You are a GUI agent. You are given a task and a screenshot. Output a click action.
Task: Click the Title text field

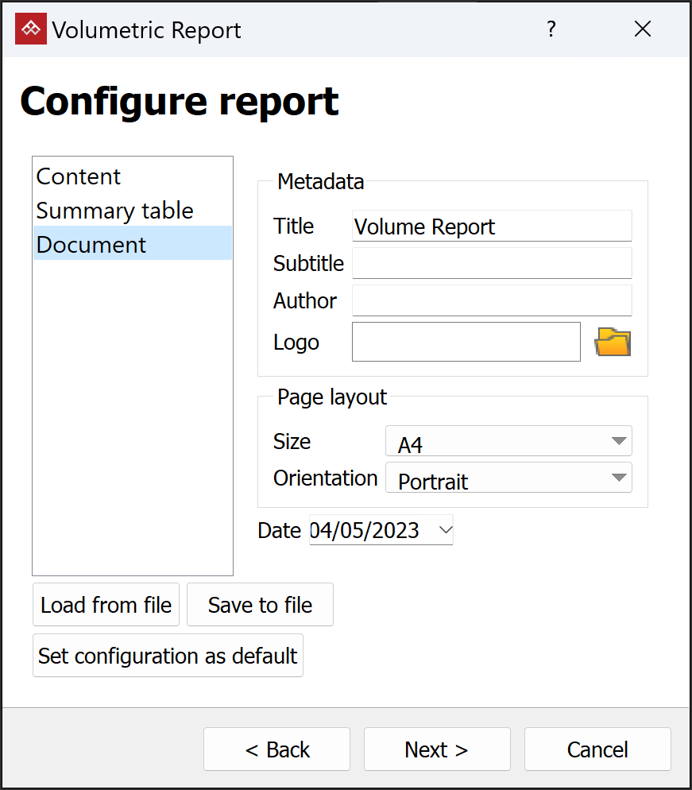pos(491,227)
